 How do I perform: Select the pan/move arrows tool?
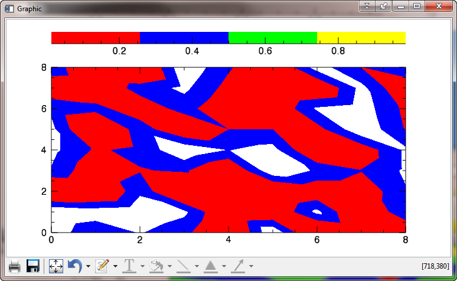56,266
